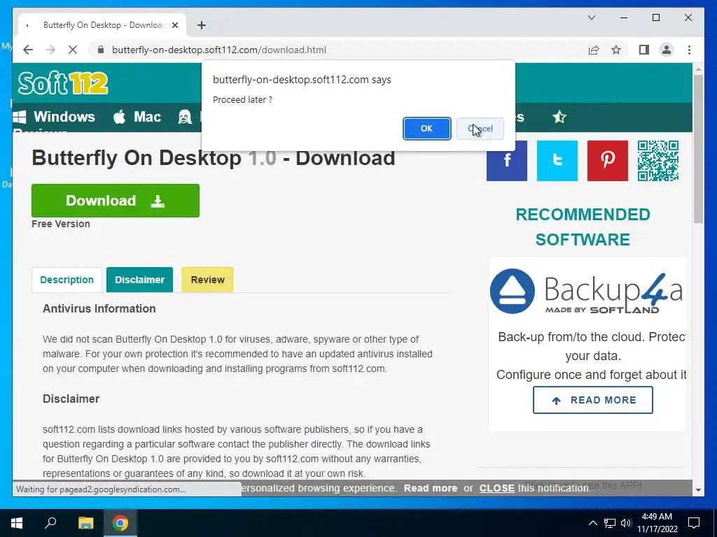This screenshot has height=537, width=717.
Task: Open the Windows software category
Action: (54, 117)
